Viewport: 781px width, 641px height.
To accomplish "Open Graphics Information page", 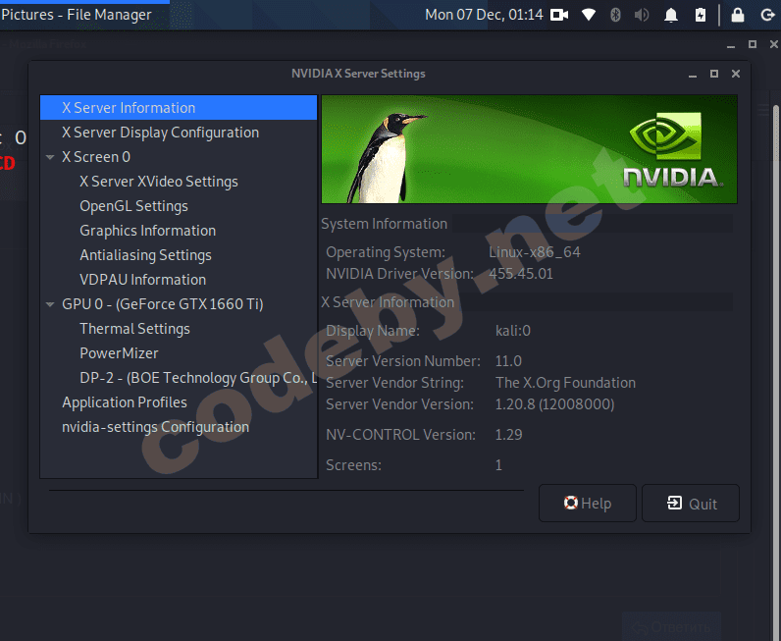I will [x=148, y=231].
